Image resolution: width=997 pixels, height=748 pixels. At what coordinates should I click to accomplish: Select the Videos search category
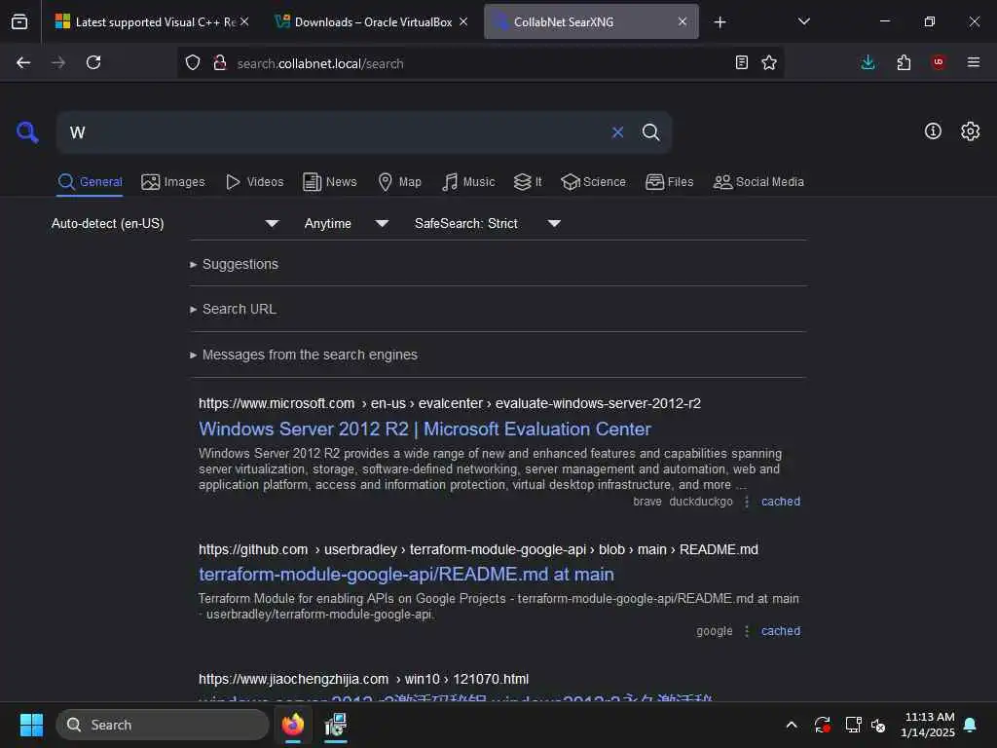[x=255, y=182]
